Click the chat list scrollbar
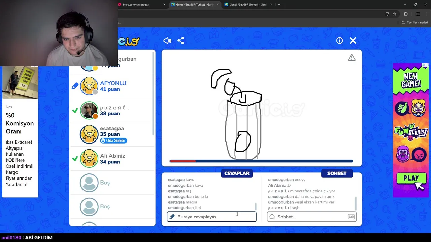The height and width of the screenshot is (242, 431). 356,203
